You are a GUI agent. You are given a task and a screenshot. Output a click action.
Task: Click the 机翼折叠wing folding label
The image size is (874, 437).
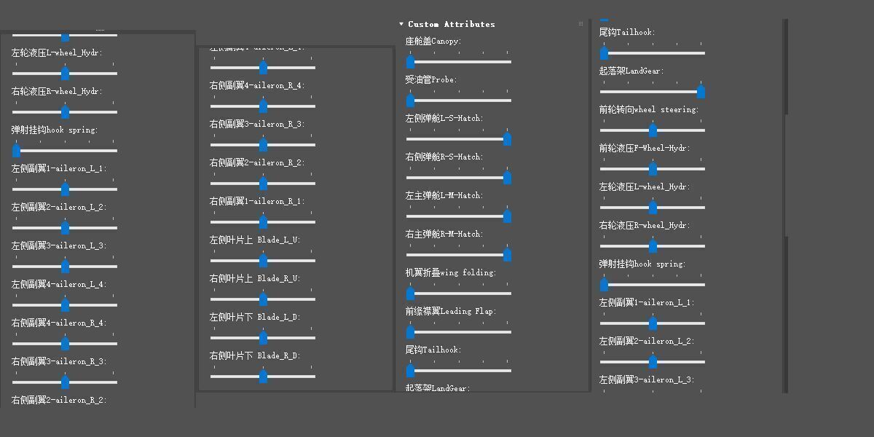pyautogui.click(x=451, y=273)
